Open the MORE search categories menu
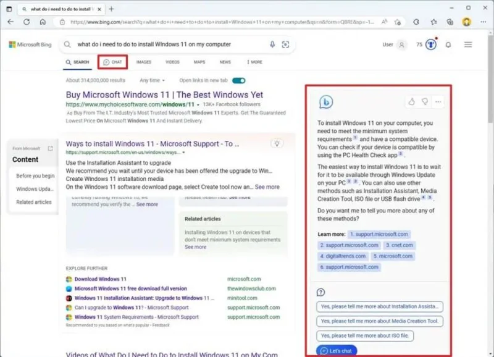 point(254,62)
